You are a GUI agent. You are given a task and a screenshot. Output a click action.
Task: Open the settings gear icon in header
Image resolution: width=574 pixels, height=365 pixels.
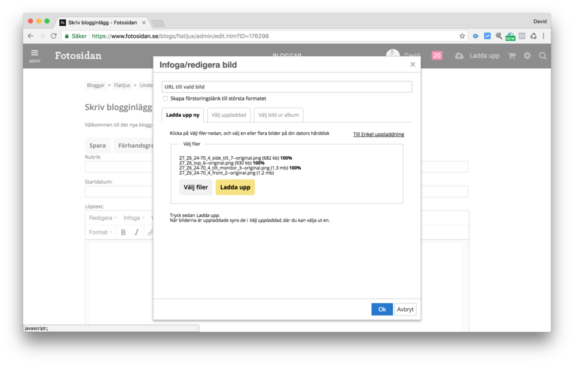click(x=527, y=56)
